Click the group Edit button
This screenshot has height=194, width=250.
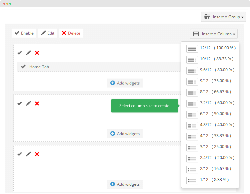click(x=48, y=33)
